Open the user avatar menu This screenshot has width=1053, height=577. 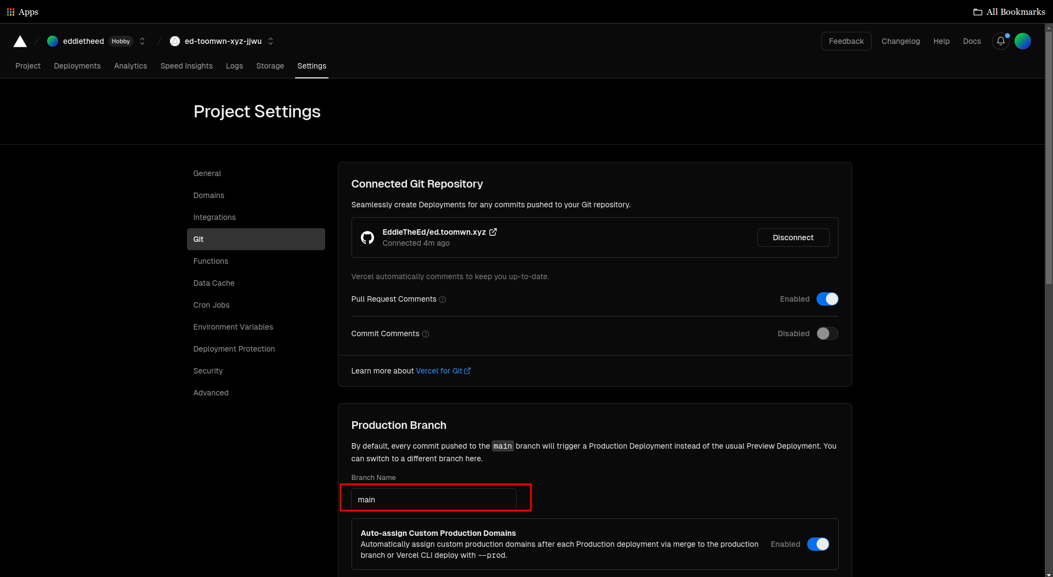[x=1022, y=41]
